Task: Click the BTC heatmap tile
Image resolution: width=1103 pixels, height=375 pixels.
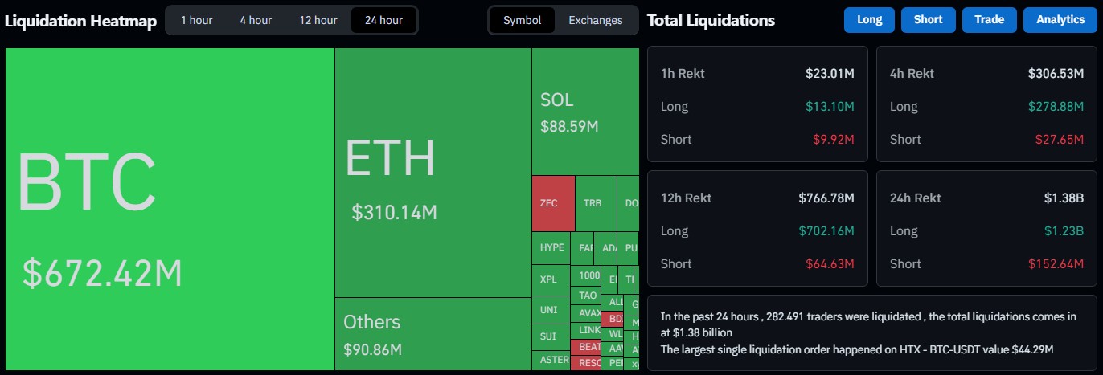Action: click(170, 209)
